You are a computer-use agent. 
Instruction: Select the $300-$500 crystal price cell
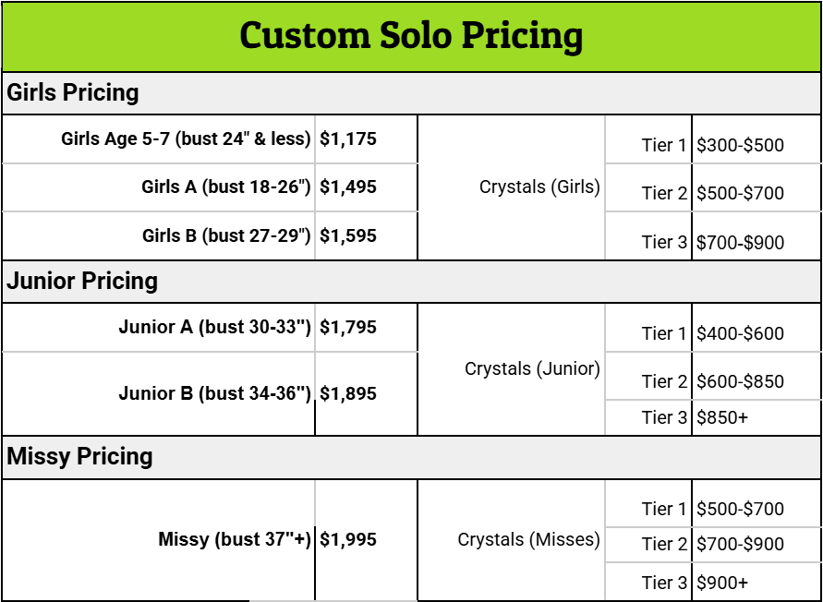tap(740, 145)
